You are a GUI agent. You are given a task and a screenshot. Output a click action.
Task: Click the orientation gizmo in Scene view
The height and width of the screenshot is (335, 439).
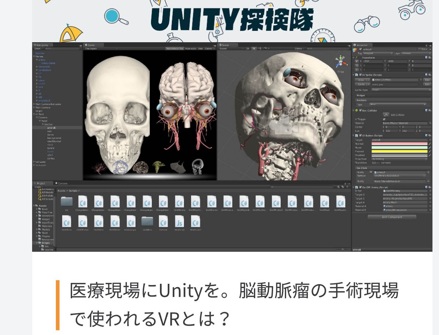coord(341,62)
